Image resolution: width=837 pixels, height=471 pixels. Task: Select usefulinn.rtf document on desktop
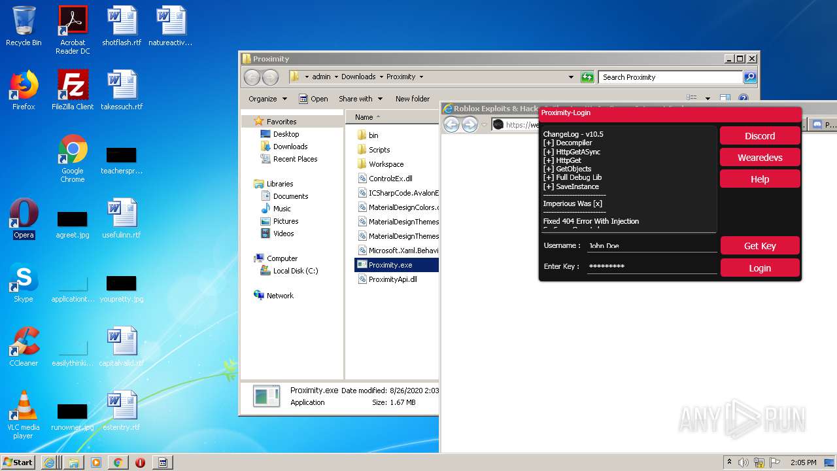pos(122,218)
